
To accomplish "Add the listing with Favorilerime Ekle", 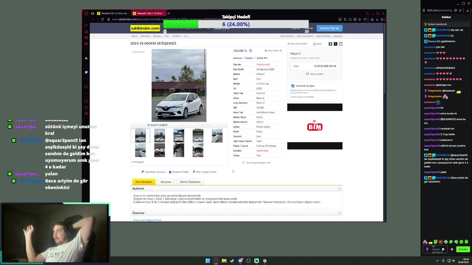I will (297, 44).
